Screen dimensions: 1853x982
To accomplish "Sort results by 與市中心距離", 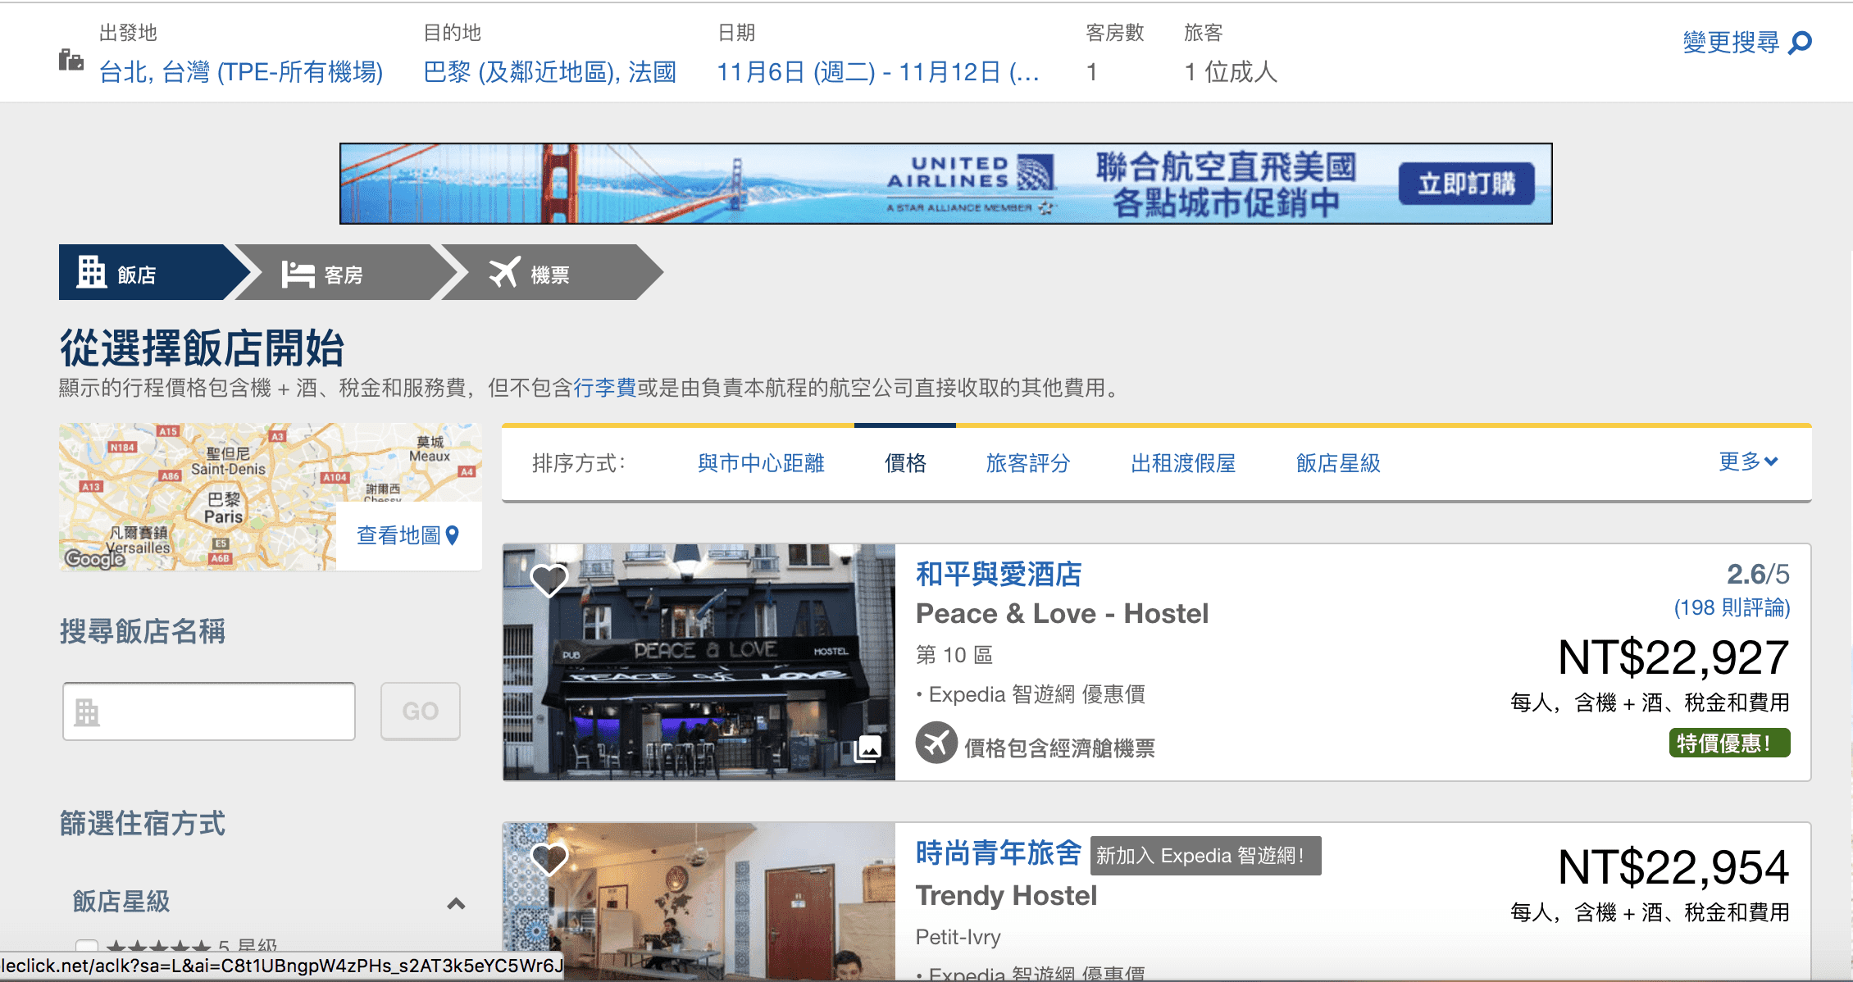I will pyautogui.click(x=761, y=463).
